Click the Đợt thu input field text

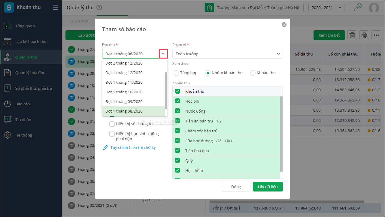(124, 54)
